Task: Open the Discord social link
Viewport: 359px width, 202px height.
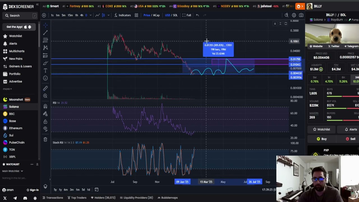Action: (x=25, y=198)
